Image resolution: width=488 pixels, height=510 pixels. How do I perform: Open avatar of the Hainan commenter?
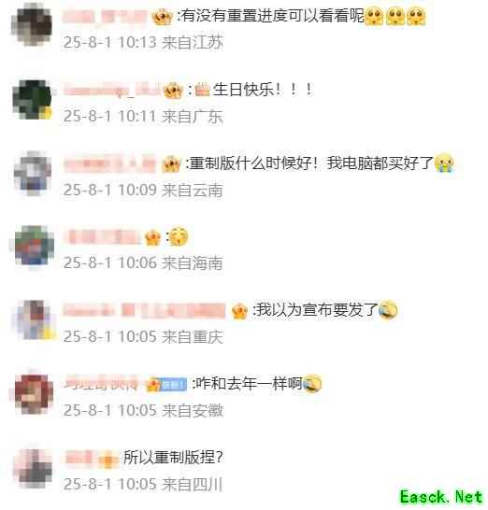(34, 246)
